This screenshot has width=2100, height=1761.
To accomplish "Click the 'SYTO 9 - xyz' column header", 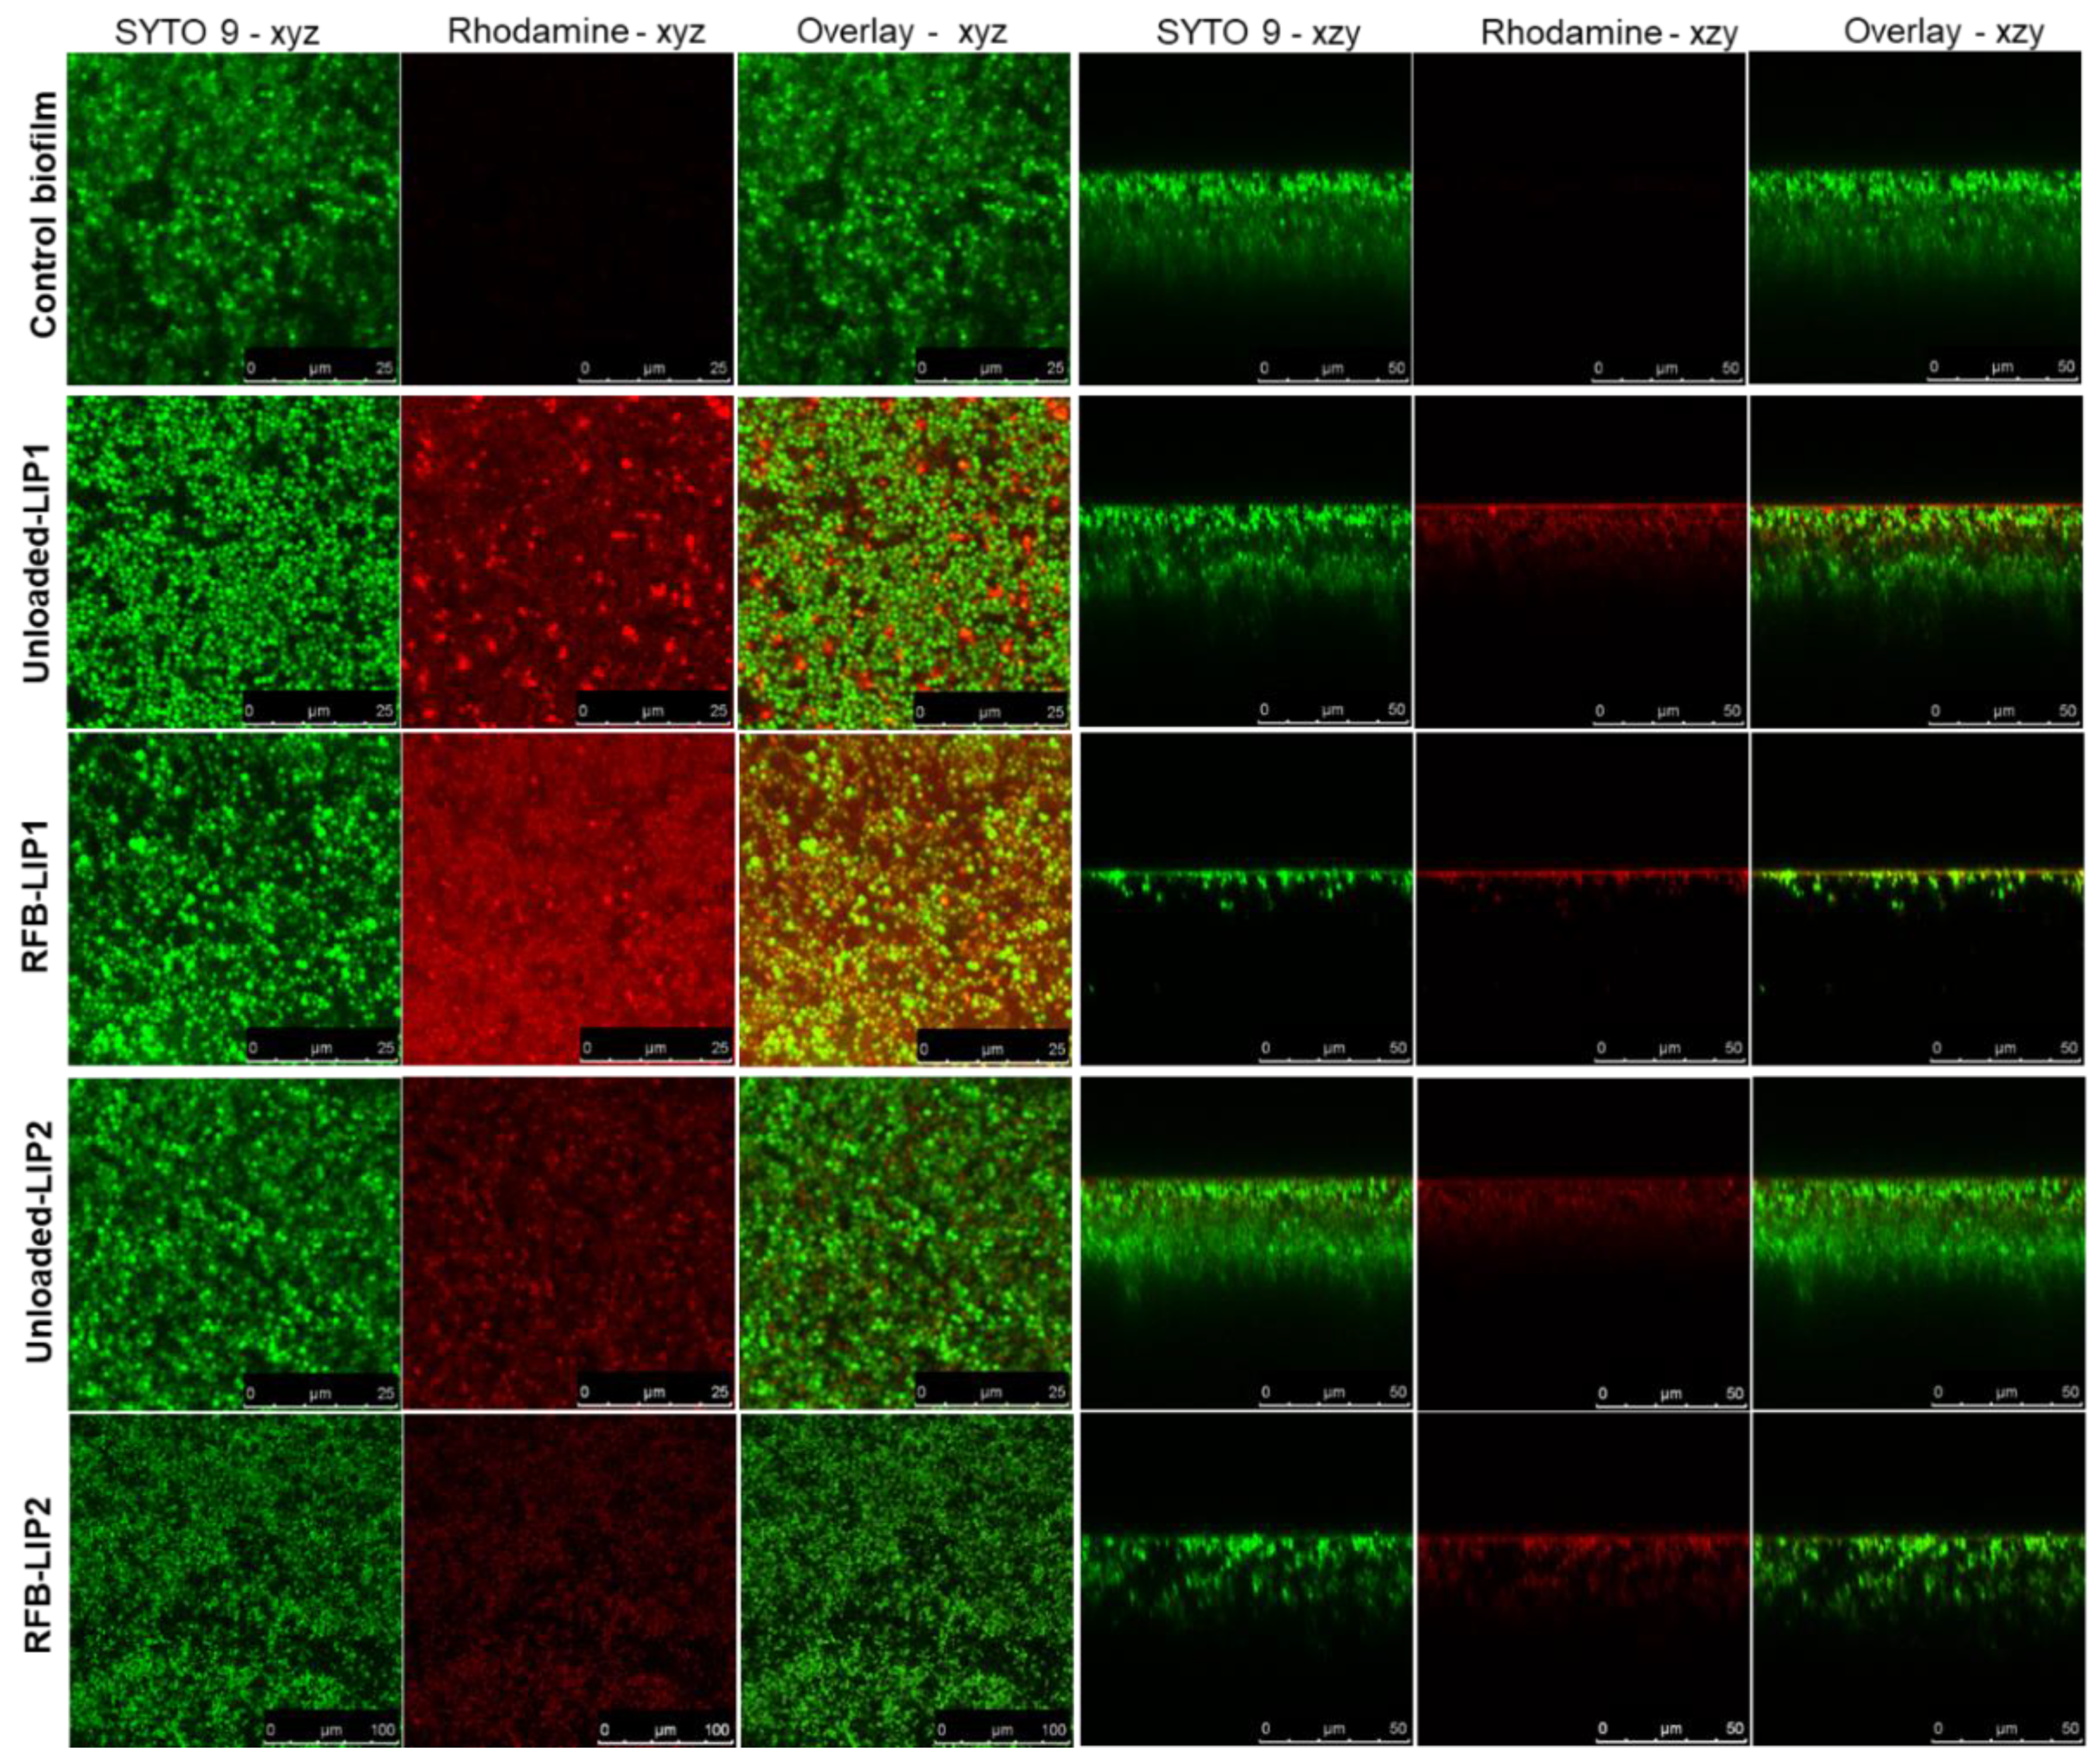I will [217, 32].
